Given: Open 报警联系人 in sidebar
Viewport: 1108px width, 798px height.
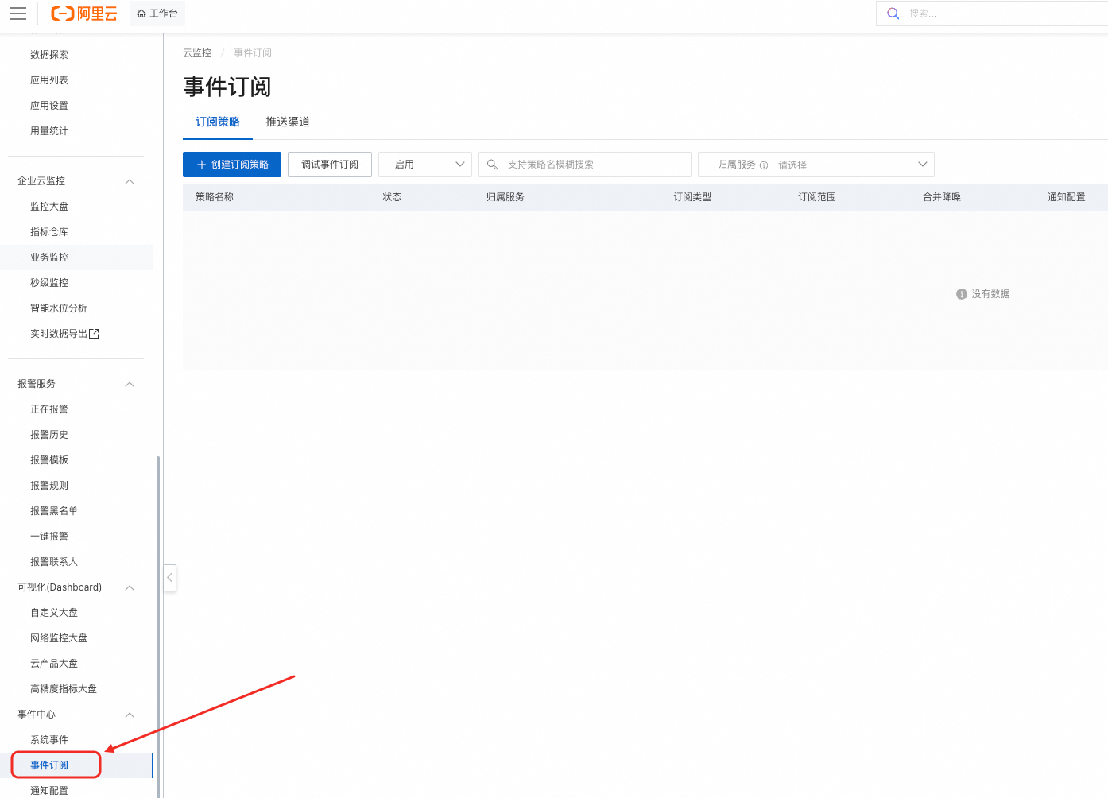Looking at the screenshot, I should 54,562.
